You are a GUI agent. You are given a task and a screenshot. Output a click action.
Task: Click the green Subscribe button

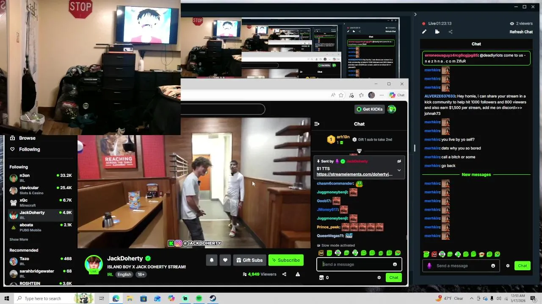(286, 260)
